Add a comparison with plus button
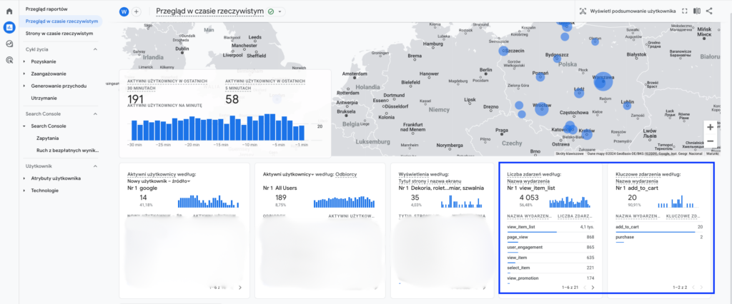Image resolution: width=732 pixels, height=304 pixels. (x=137, y=11)
